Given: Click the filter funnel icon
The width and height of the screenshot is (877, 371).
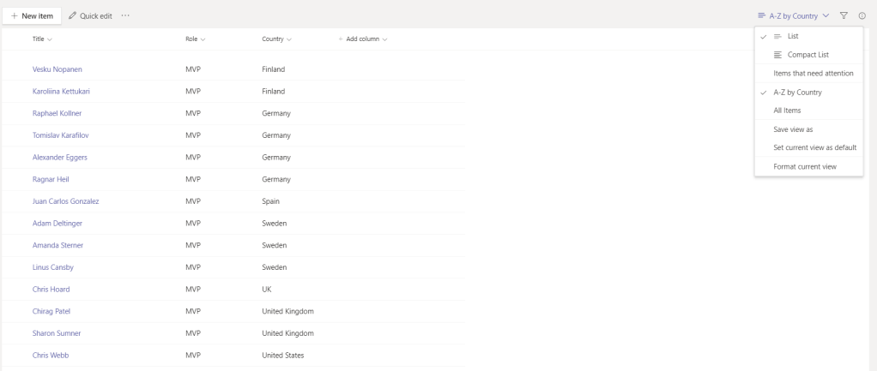Looking at the screenshot, I should [x=844, y=16].
